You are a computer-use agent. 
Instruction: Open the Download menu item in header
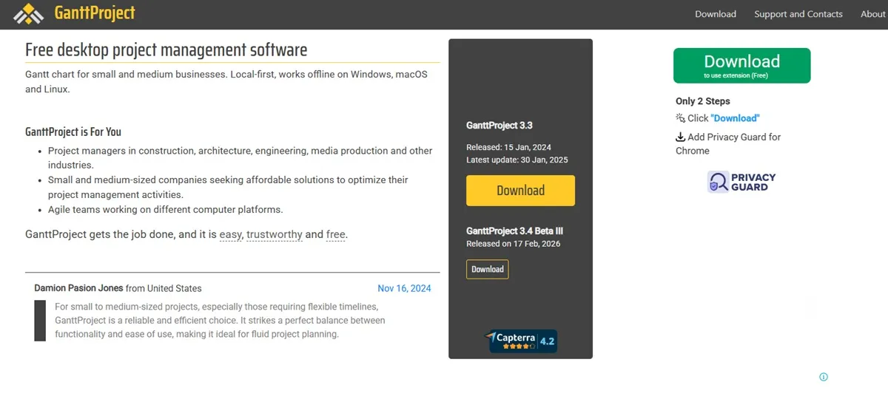point(716,14)
